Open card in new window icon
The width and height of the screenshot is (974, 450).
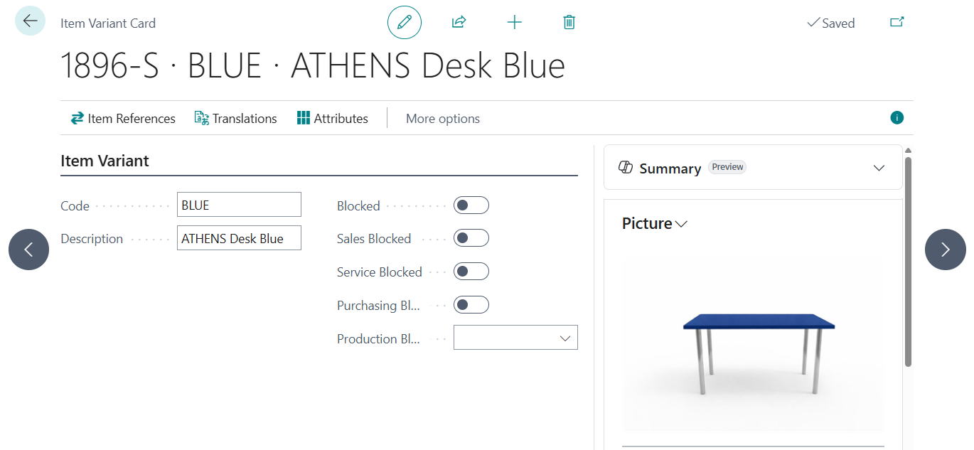point(897,22)
